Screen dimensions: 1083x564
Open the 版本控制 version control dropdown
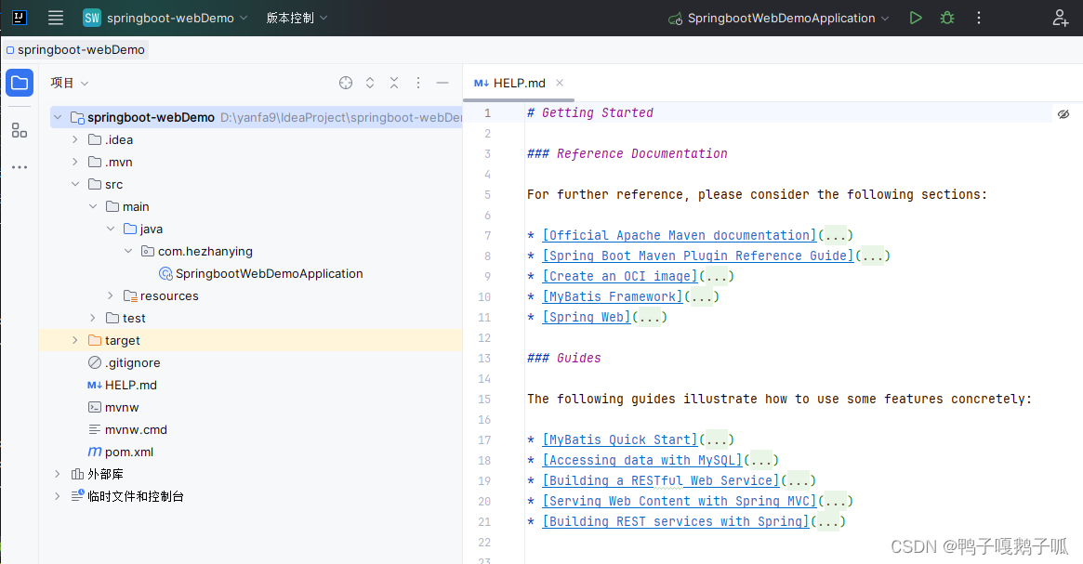click(297, 18)
